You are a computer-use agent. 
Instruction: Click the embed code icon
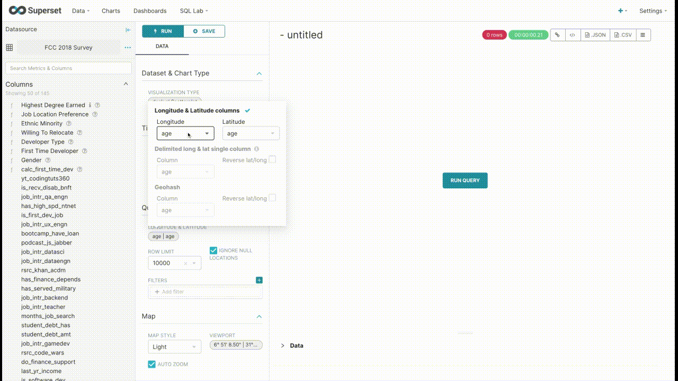(x=572, y=35)
